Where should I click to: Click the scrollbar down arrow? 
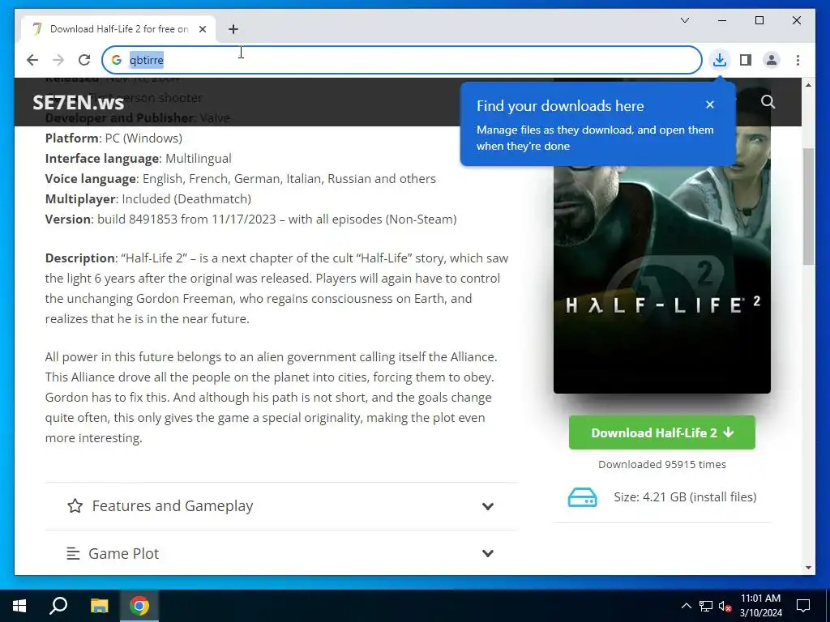808,568
